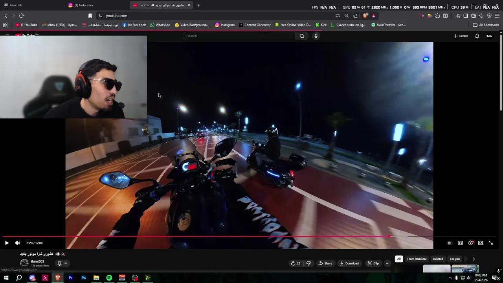Open the Windows Start menu
The image size is (503, 283).
pos(6,278)
